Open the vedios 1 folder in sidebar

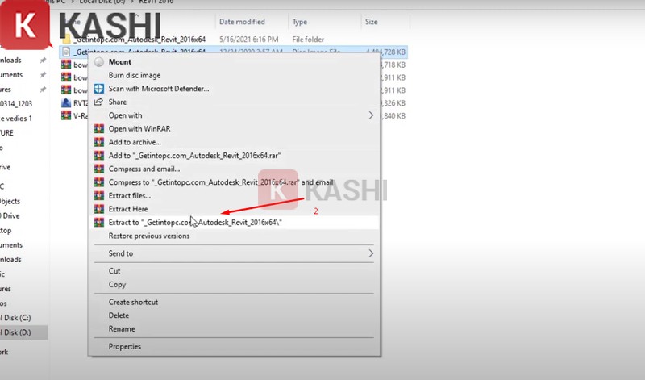coord(16,119)
